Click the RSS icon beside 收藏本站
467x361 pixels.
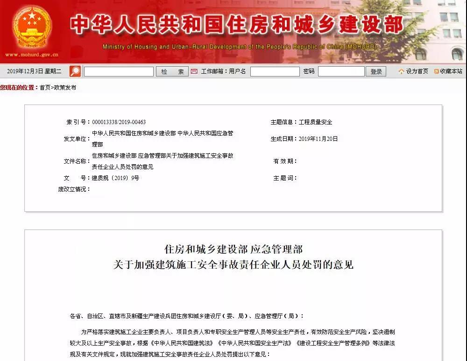point(437,71)
